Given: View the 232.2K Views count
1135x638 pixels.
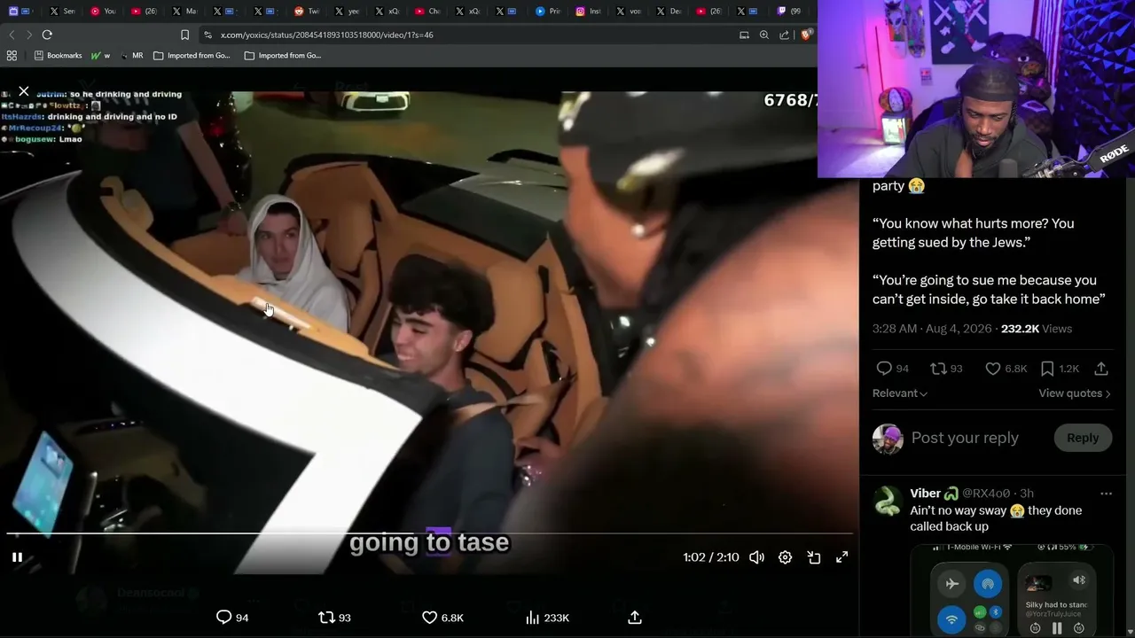Looking at the screenshot, I should tap(1037, 329).
